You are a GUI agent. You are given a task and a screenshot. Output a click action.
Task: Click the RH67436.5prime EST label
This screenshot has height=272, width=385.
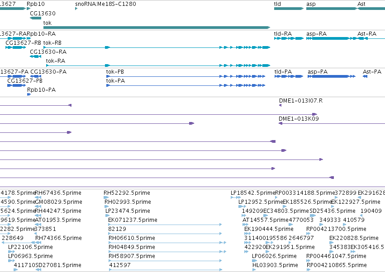[58, 193]
